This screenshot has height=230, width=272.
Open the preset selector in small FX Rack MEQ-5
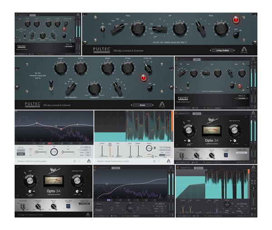pos(242,99)
